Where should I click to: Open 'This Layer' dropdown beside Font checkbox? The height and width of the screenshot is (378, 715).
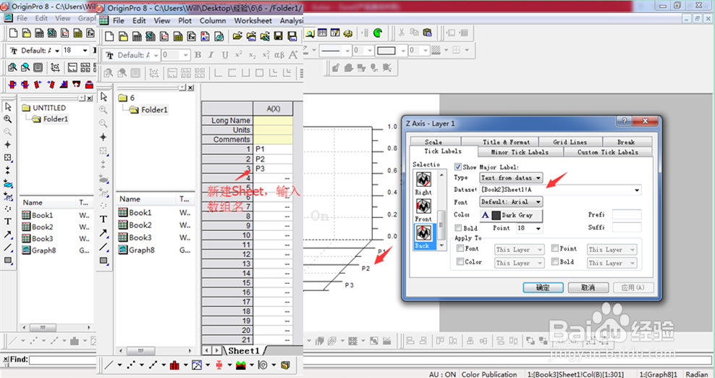point(520,250)
